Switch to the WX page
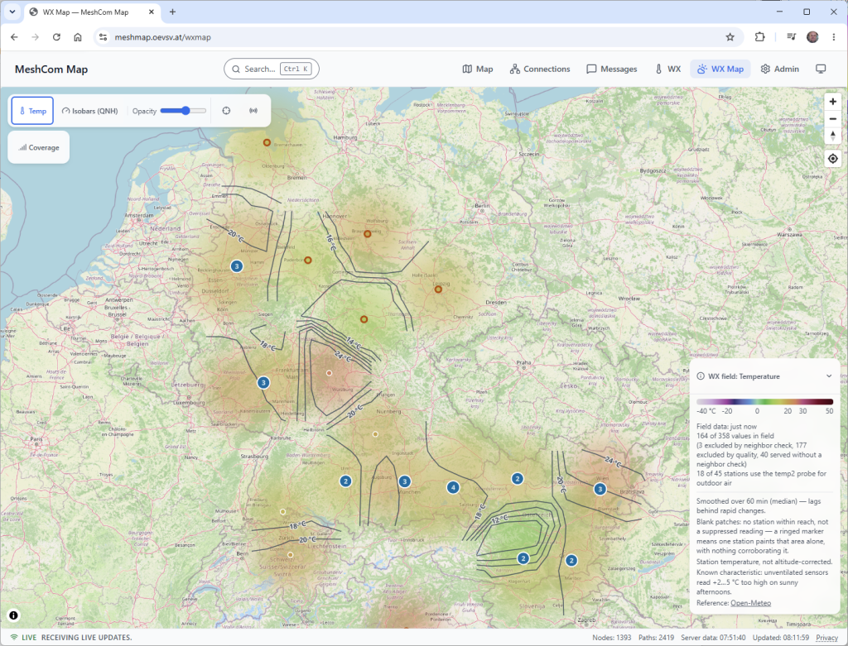 668,69
